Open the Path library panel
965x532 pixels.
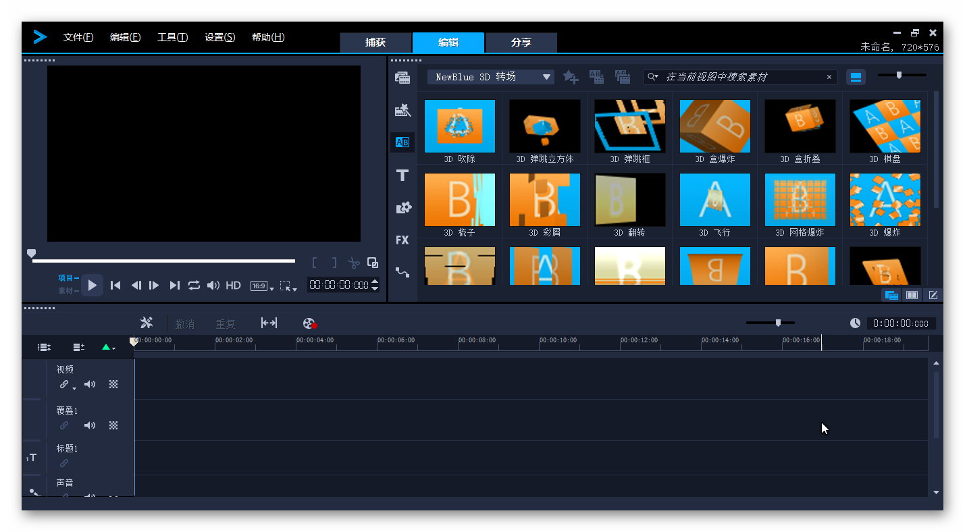tap(402, 272)
